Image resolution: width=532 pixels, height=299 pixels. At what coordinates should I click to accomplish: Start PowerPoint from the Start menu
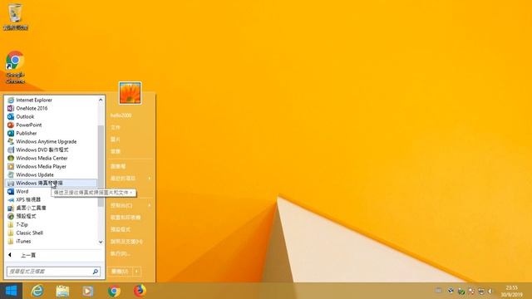coord(52,125)
